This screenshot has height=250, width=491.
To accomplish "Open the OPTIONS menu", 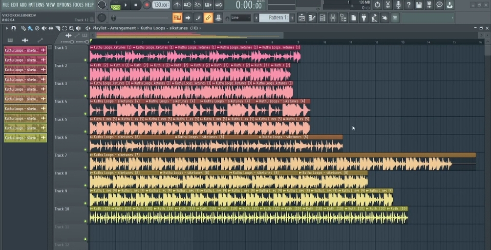I will tap(64, 5).
